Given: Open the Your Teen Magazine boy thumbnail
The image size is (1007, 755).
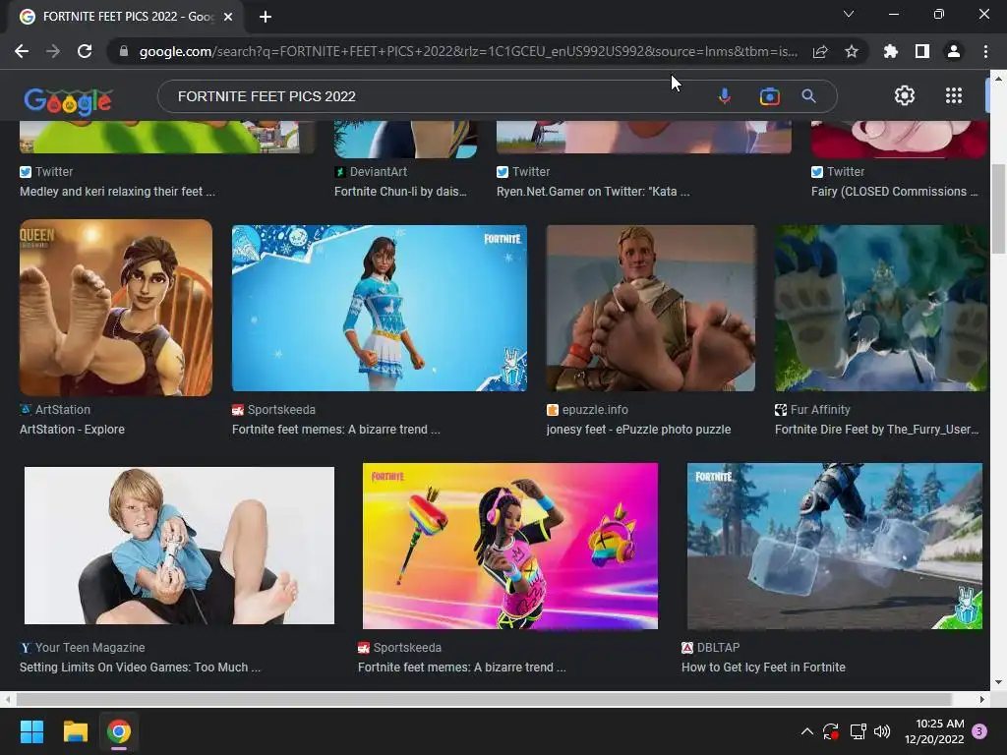Looking at the screenshot, I should (179, 546).
